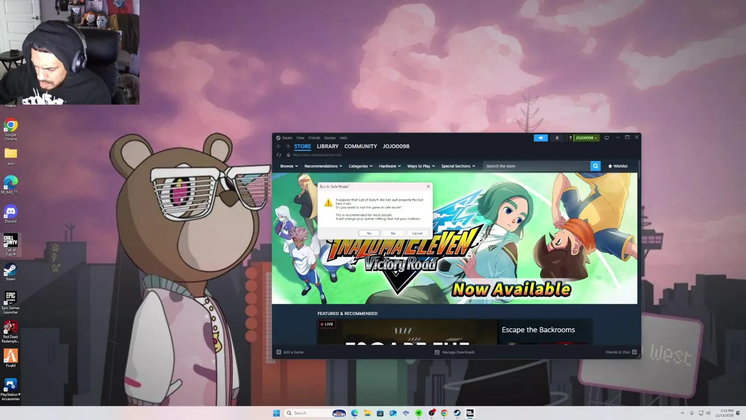Click the back navigation arrow in Steam
Screen dimensions: 746x420
coord(279,146)
